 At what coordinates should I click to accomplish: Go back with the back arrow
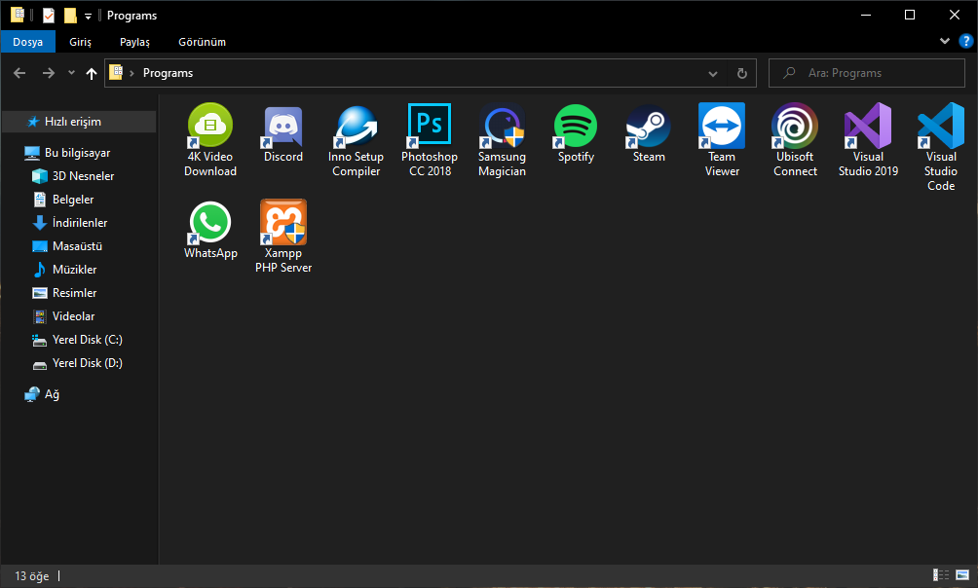19,73
